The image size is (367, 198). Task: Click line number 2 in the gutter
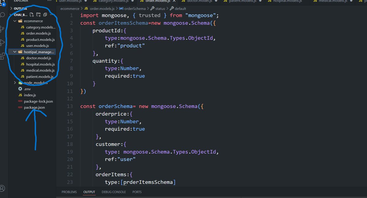click(72, 23)
